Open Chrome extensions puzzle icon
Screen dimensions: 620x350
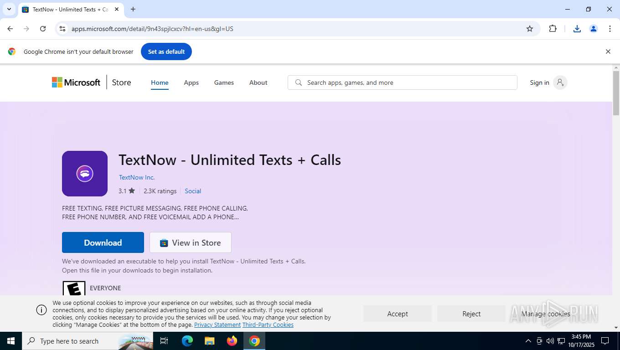[x=553, y=29]
